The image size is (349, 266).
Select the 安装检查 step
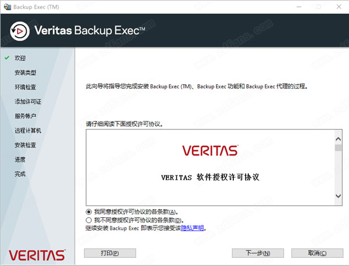tap(26, 145)
